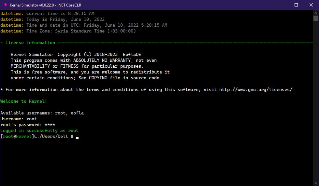Click the Time Zone Syria Standard Time line
The width and height of the screenshot is (319, 186).
point(68,31)
